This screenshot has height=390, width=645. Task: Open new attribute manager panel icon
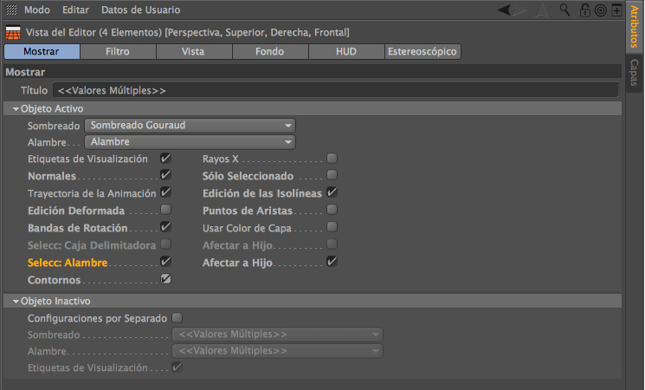click(616, 10)
